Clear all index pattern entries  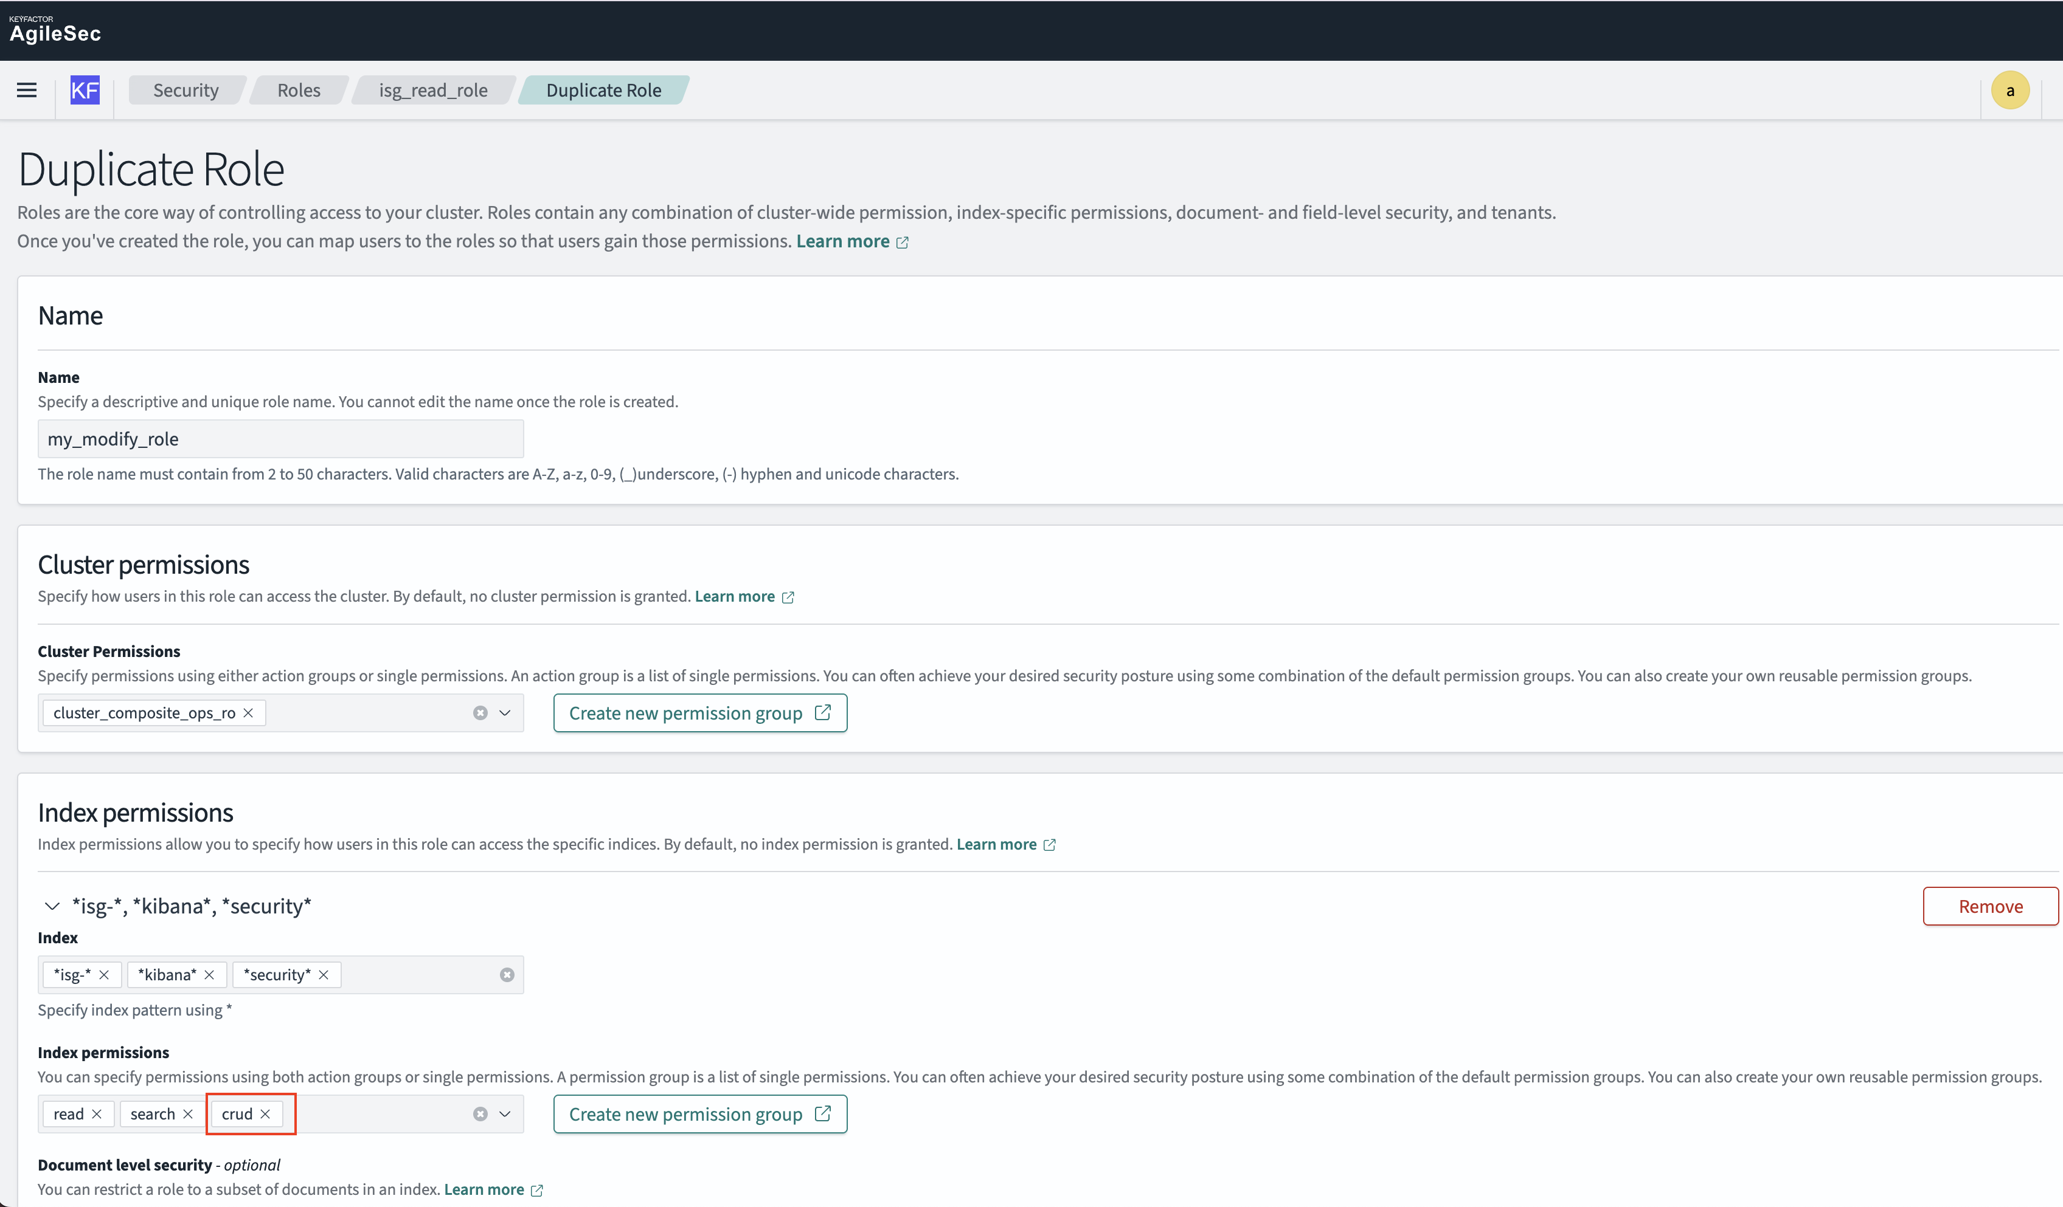pyautogui.click(x=507, y=975)
